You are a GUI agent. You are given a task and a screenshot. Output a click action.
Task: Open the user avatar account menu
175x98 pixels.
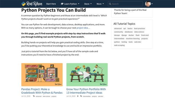(149, 4)
